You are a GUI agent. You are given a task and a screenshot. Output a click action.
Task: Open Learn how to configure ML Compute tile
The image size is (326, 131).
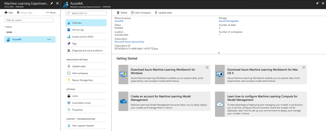[261, 104]
